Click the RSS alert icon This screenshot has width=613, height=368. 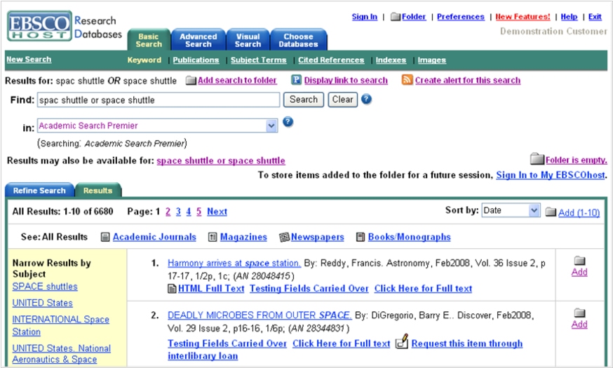(x=407, y=80)
